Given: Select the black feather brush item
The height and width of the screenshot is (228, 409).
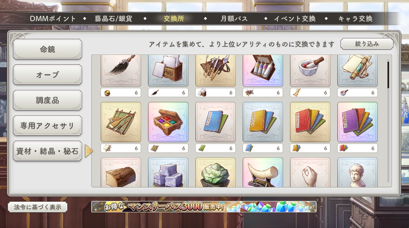Looking at the screenshot, I should [x=121, y=71].
